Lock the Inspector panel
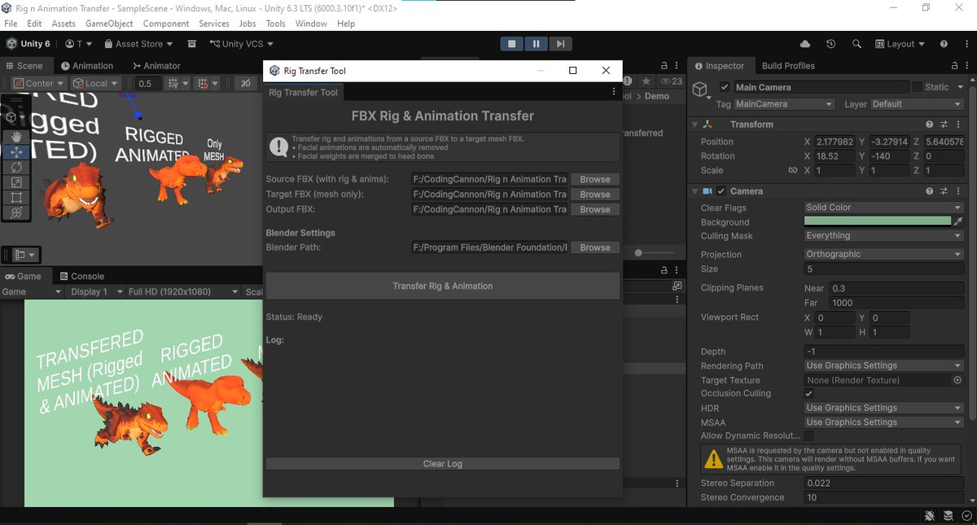 coord(954,66)
